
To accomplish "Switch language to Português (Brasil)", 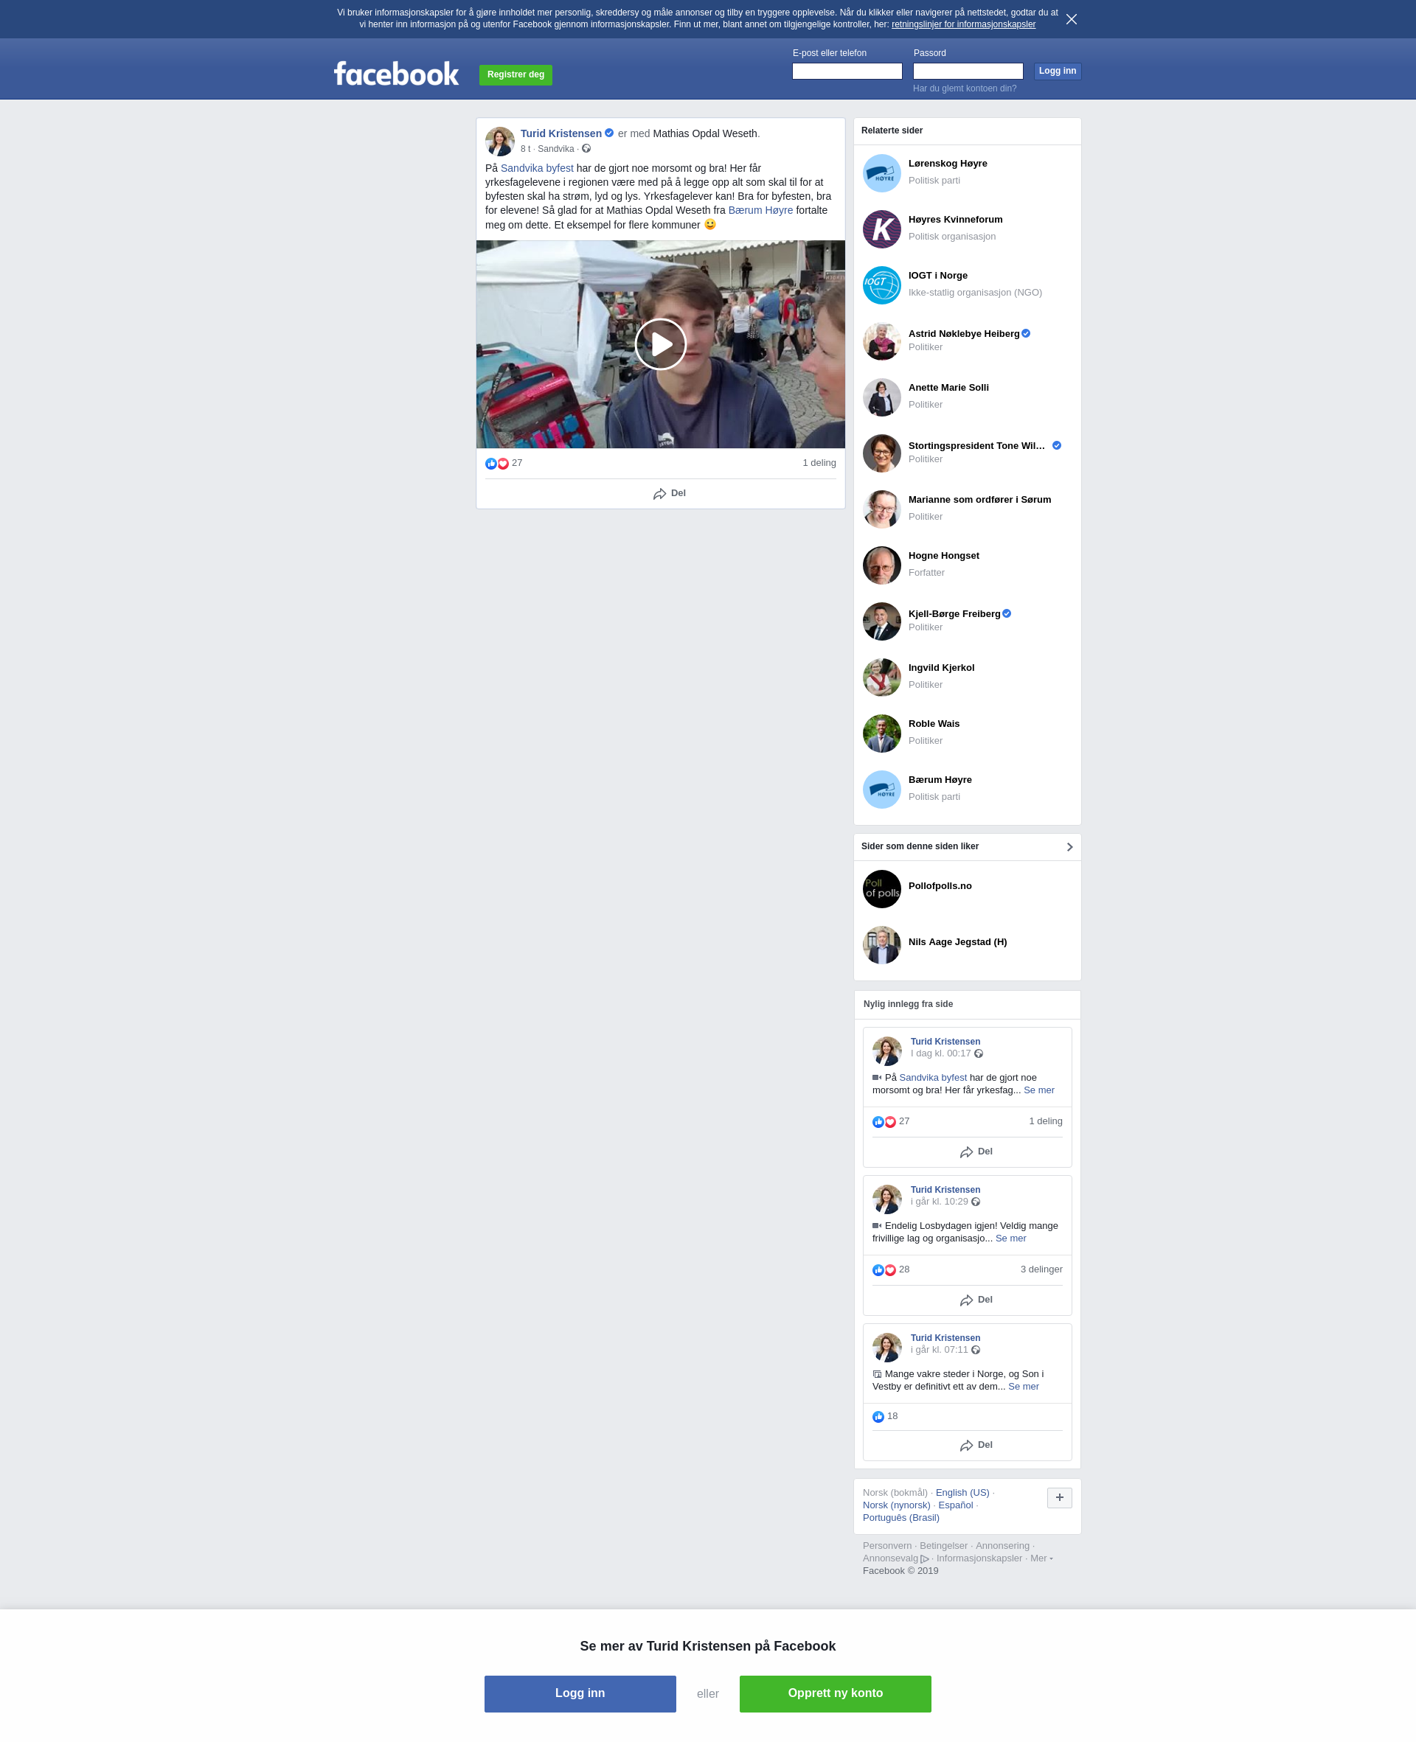I will tap(901, 1518).
